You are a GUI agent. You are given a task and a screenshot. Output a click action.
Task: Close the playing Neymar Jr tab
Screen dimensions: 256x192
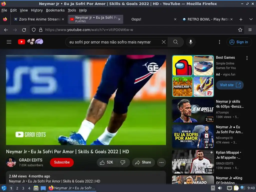[x=119, y=19]
